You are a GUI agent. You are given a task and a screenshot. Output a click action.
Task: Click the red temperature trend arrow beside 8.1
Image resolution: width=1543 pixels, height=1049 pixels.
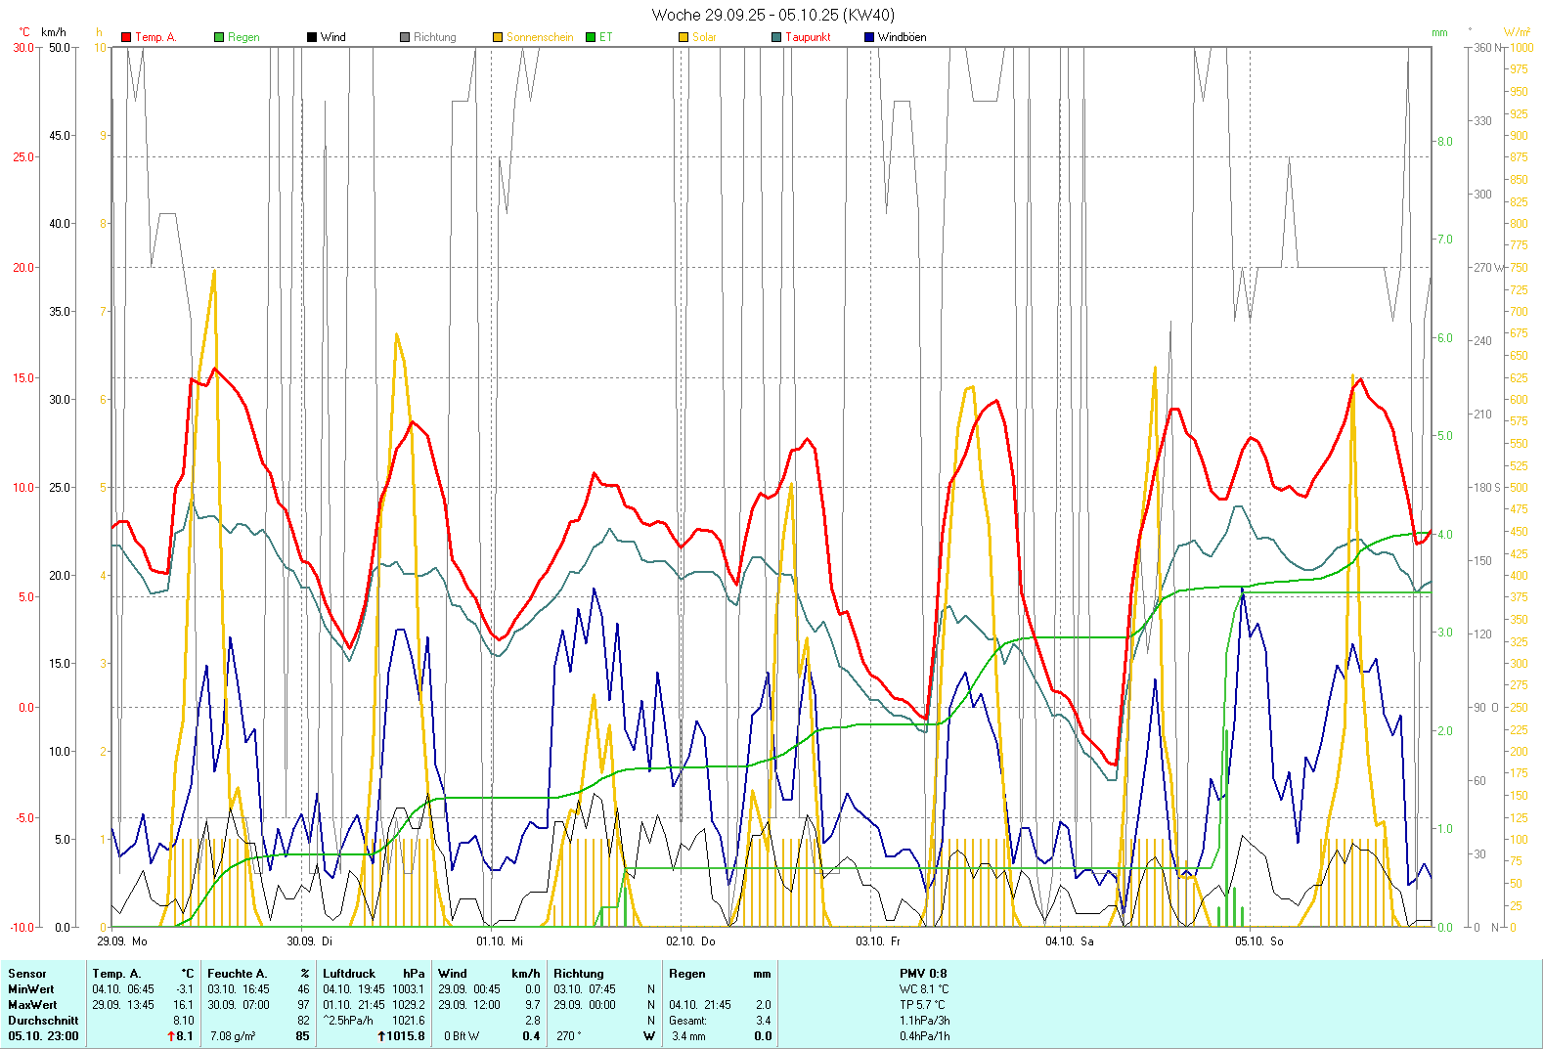[x=171, y=1036]
